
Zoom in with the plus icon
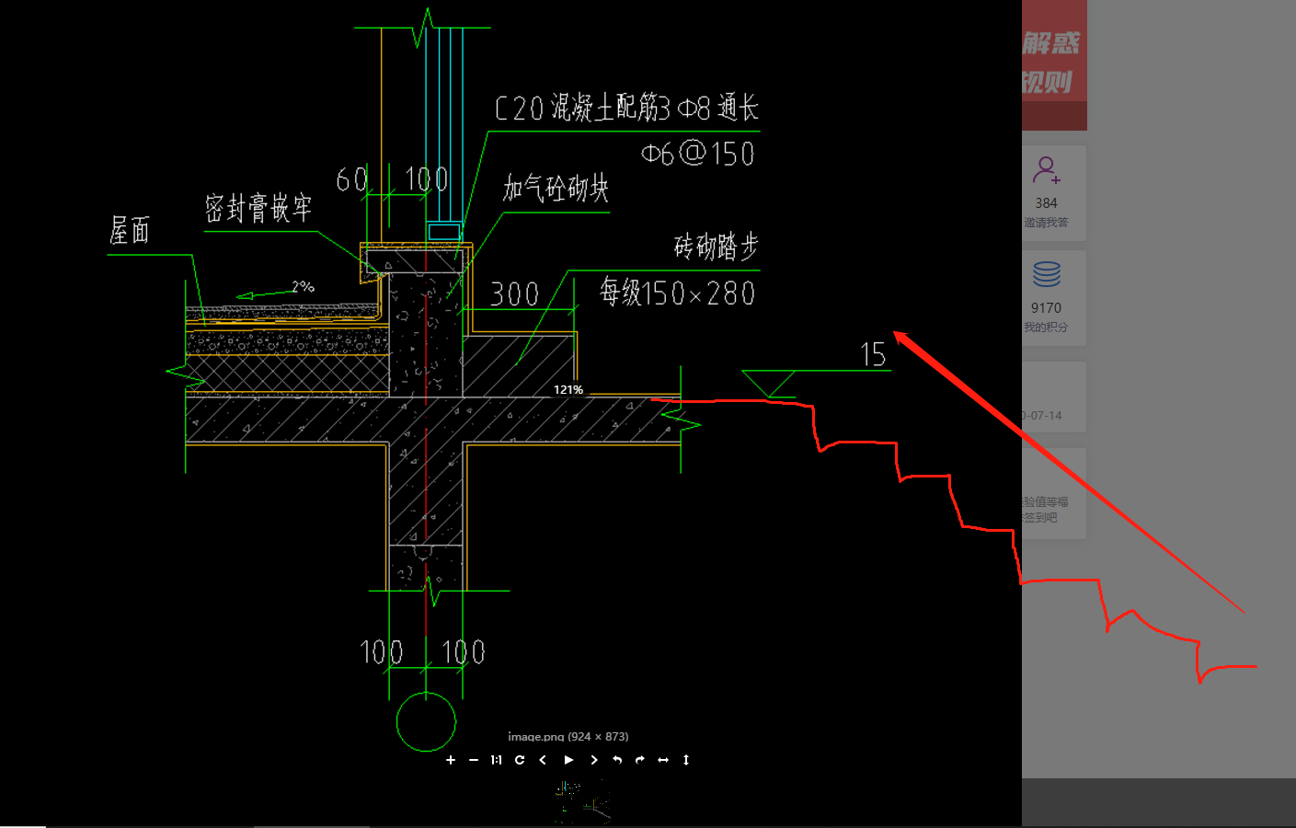point(451,760)
